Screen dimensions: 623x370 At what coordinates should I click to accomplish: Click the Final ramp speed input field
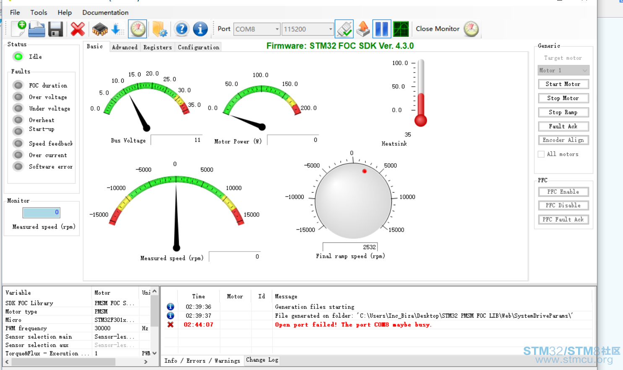tap(350, 247)
